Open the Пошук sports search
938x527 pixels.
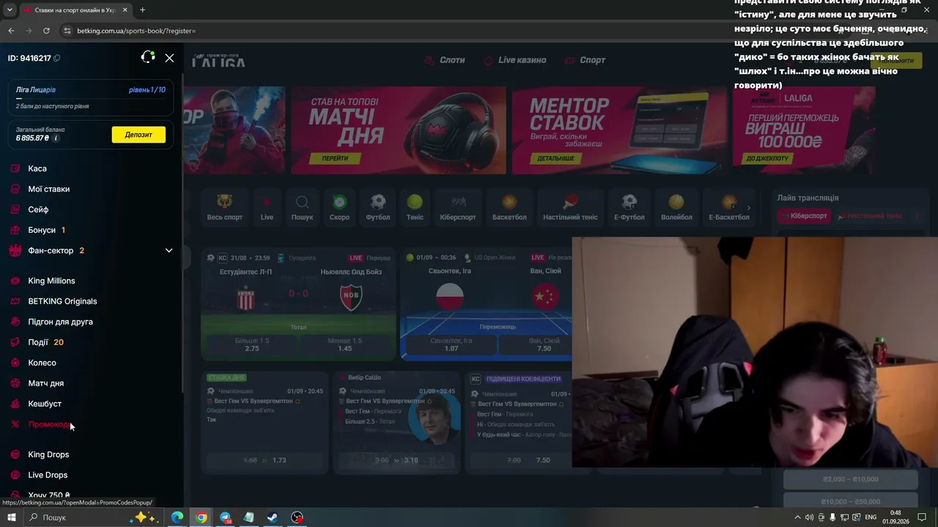tap(302, 206)
